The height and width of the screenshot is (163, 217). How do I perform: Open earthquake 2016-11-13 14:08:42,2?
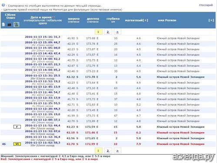point(43,59)
